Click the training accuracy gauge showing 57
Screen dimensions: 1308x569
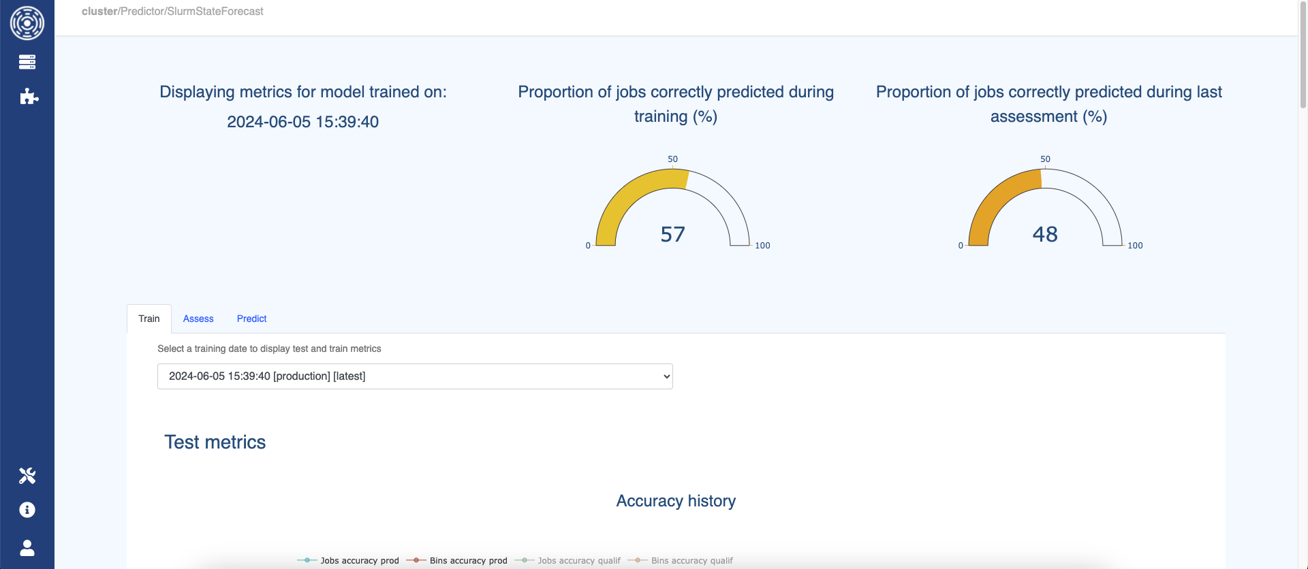point(672,211)
